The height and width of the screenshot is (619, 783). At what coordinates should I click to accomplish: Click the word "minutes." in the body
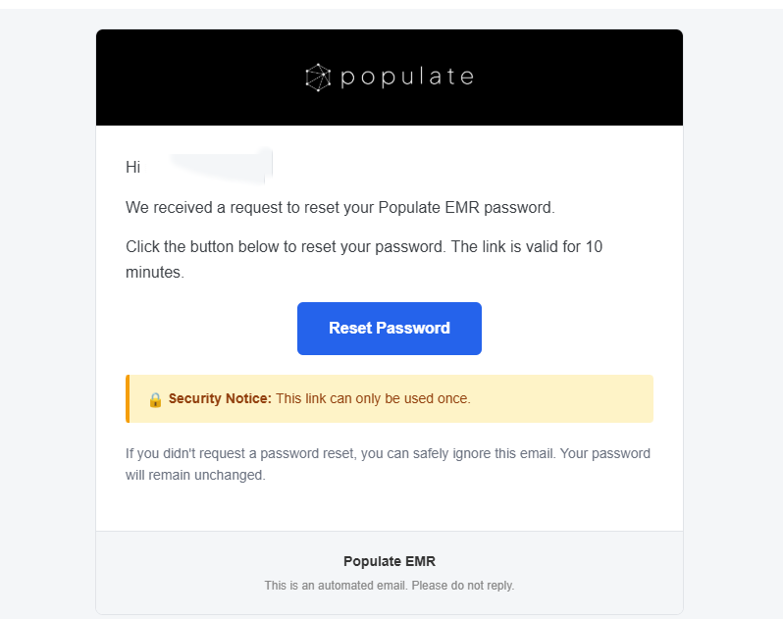click(x=155, y=272)
